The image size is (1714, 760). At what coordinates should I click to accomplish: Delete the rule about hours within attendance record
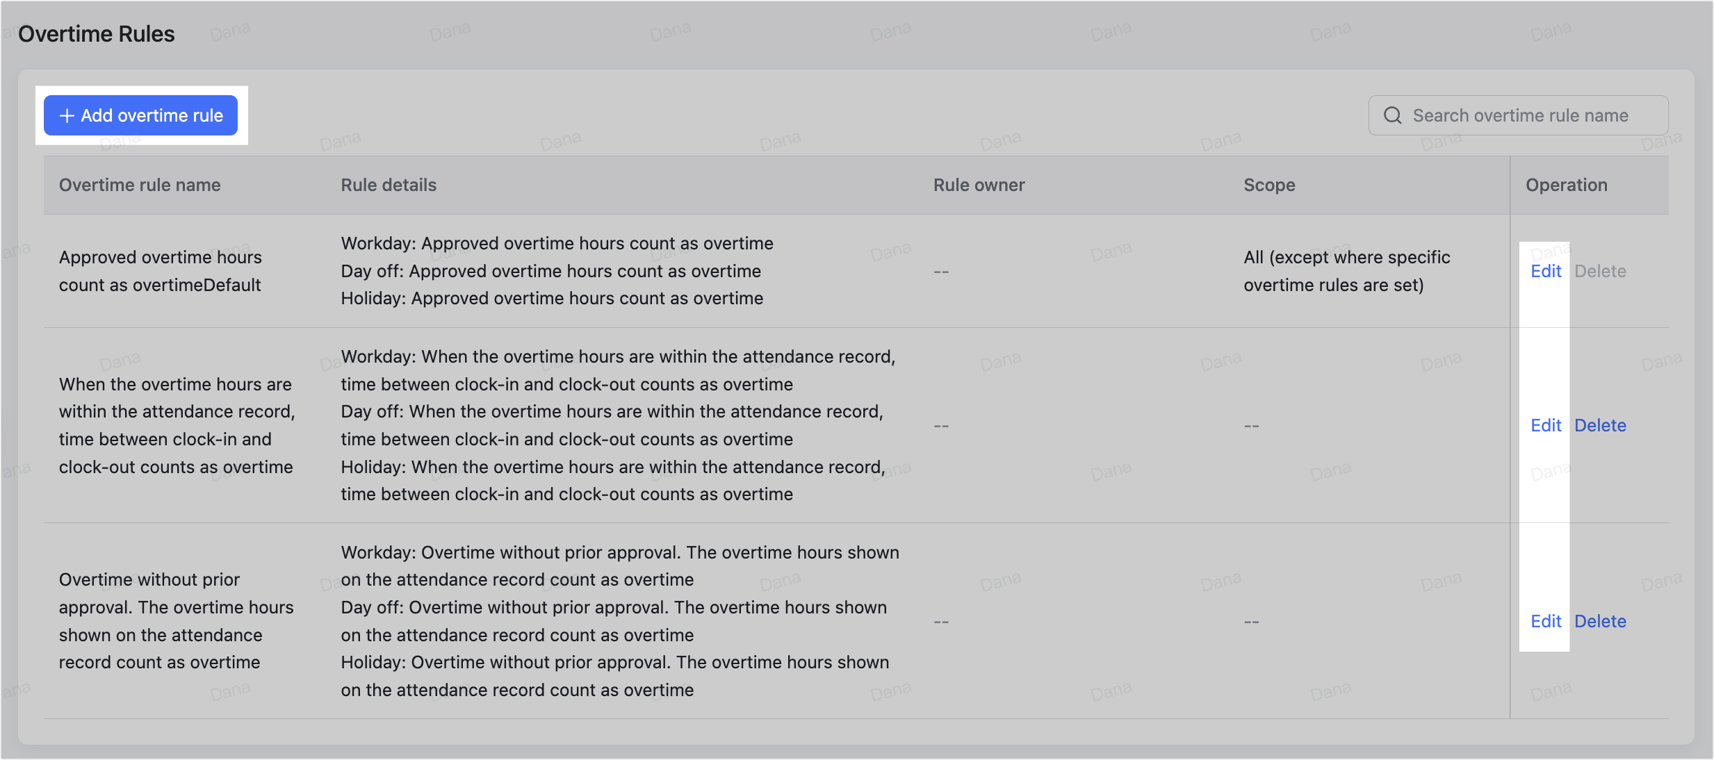[1599, 424]
